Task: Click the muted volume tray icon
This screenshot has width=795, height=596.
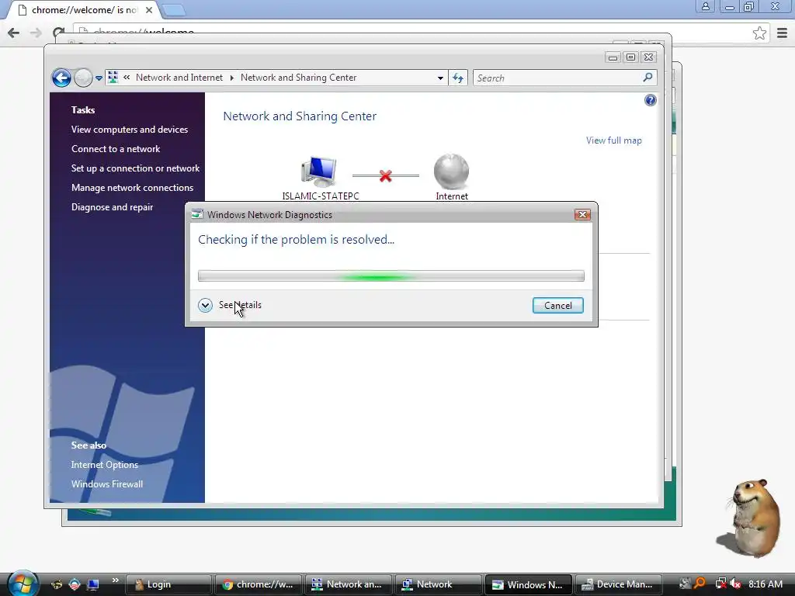Action: [x=735, y=584]
